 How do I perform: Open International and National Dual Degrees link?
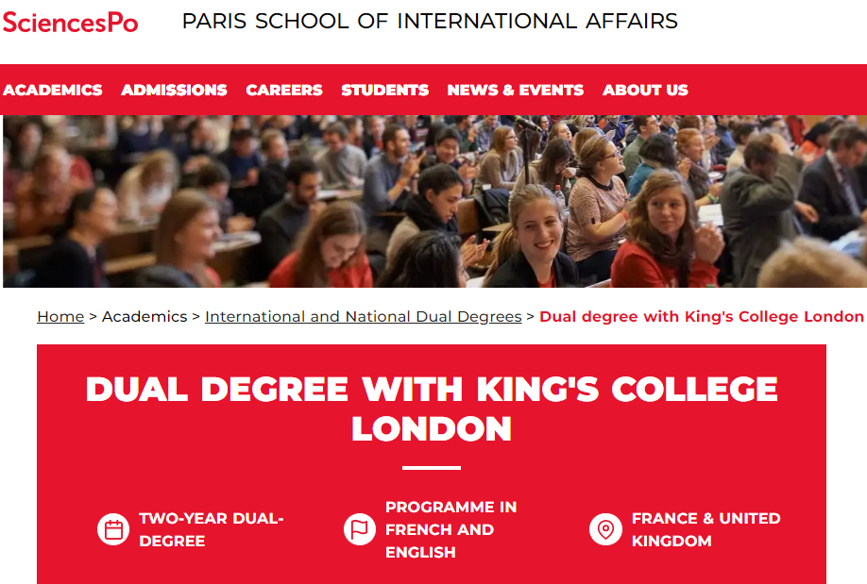(364, 316)
